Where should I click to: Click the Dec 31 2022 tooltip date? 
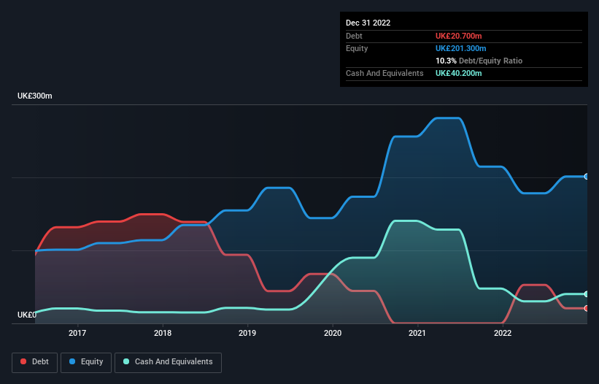click(x=368, y=23)
